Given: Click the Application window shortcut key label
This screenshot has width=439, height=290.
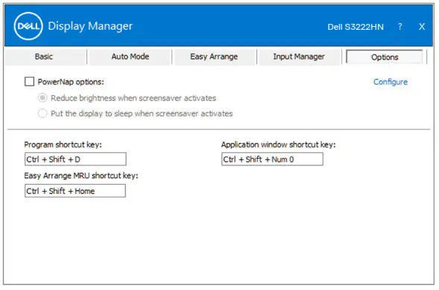Looking at the screenshot, I should pyautogui.click(x=278, y=145).
